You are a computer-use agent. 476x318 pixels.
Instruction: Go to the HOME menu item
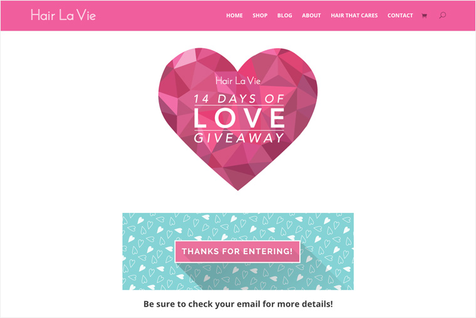pos(234,16)
